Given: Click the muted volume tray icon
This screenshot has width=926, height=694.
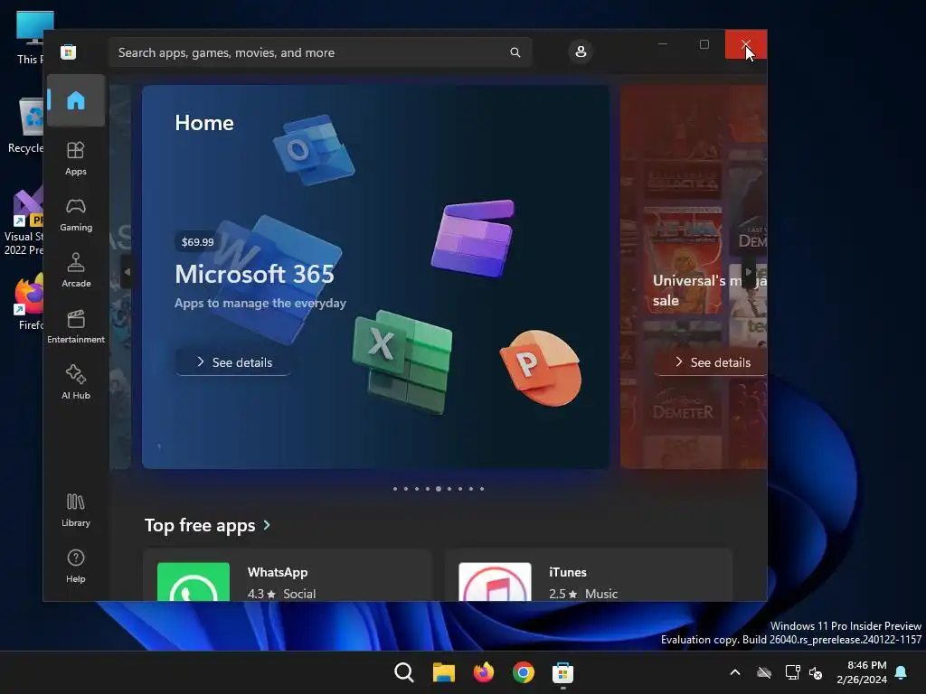Looking at the screenshot, I should 817,672.
